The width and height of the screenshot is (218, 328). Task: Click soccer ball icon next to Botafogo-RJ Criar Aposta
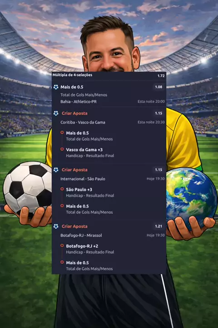[x=56, y=226]
